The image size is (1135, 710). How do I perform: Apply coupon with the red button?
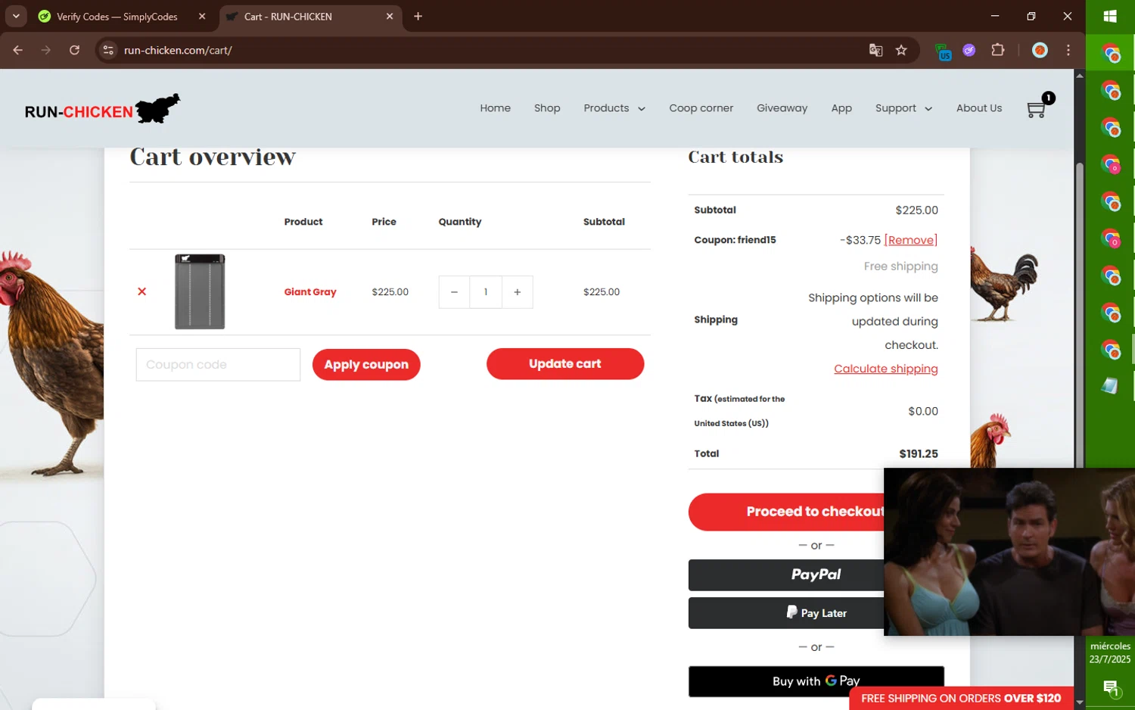pos(366,365)
